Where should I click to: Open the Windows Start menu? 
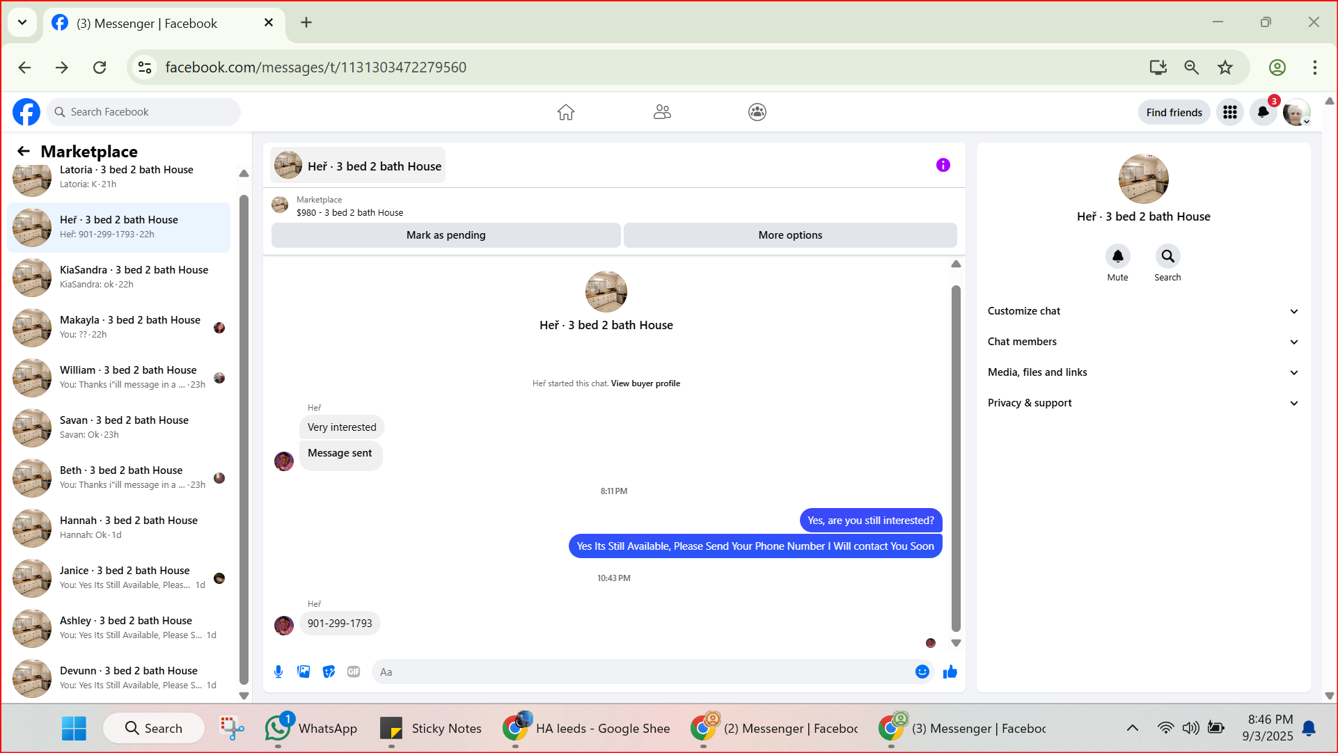pos(74,728)
